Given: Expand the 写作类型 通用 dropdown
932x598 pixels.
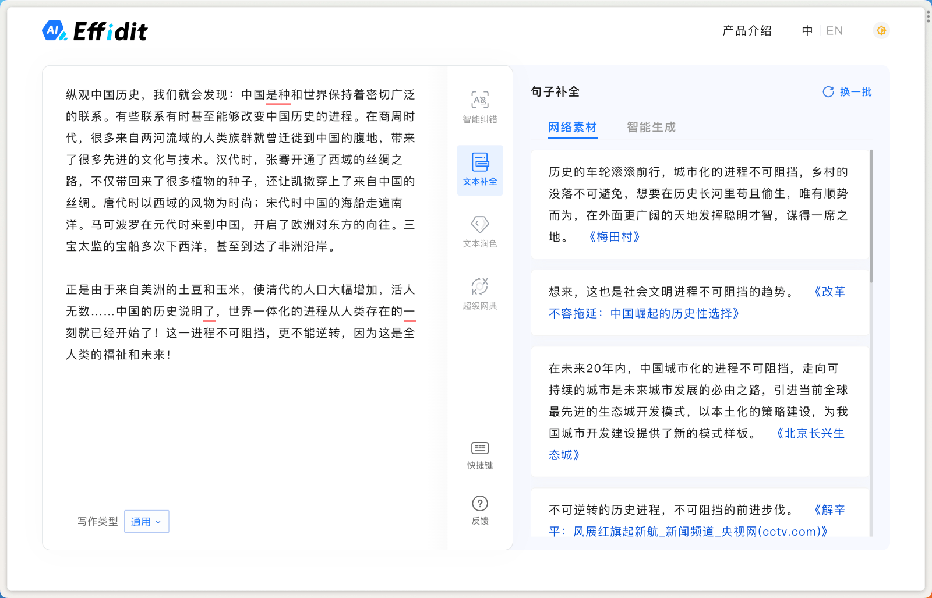Looking at the screenshot, I should (146, 522).
